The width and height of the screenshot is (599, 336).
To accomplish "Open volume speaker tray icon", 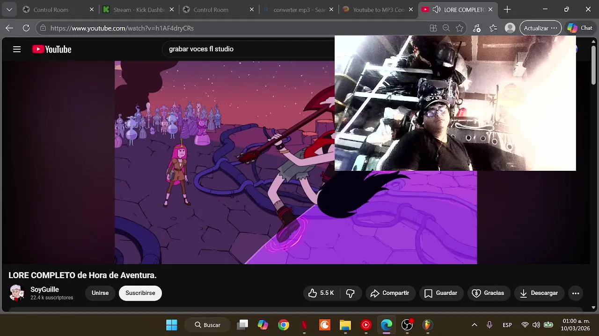I will coord(536,325).
